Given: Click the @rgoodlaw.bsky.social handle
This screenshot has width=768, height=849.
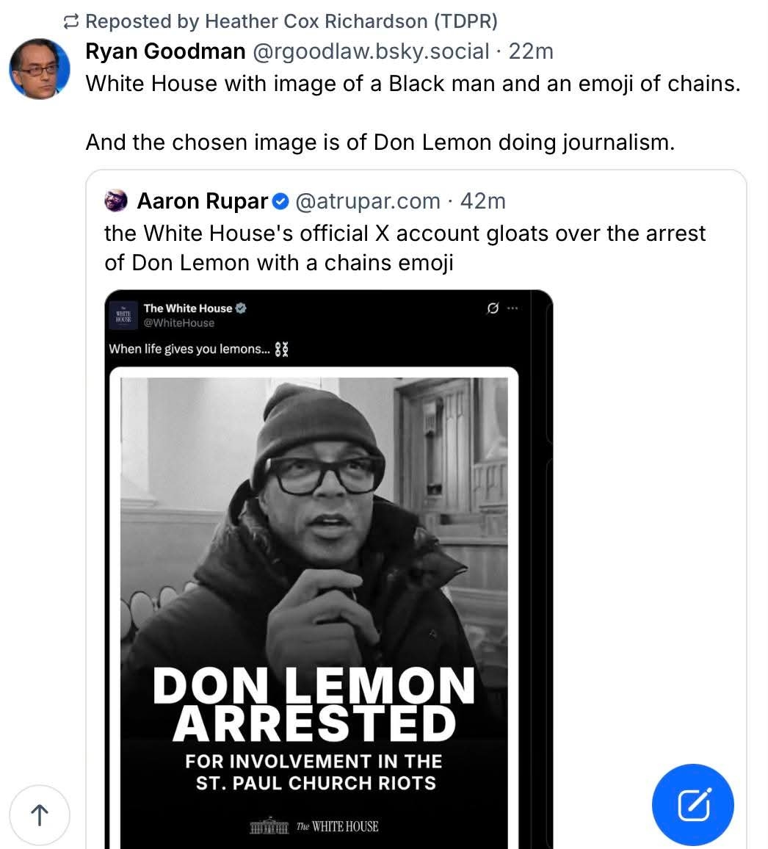Looking at the screenshot, I should click(x=371, y=51).
